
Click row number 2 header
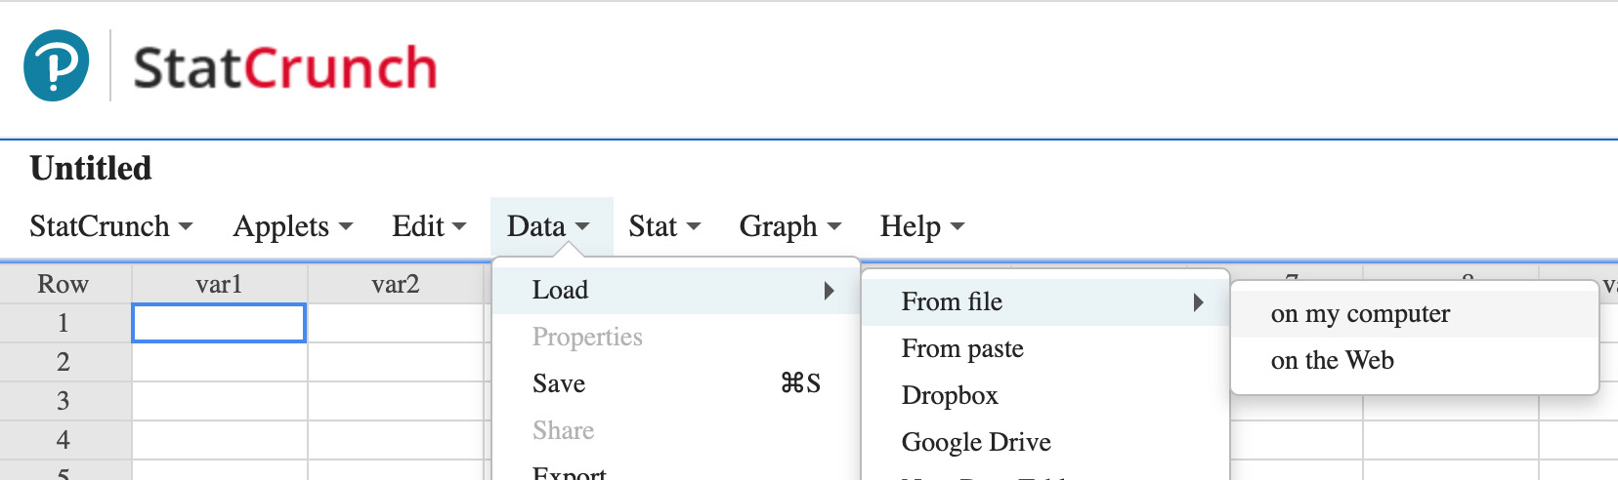pyautogui.click(x=64, y=362)
